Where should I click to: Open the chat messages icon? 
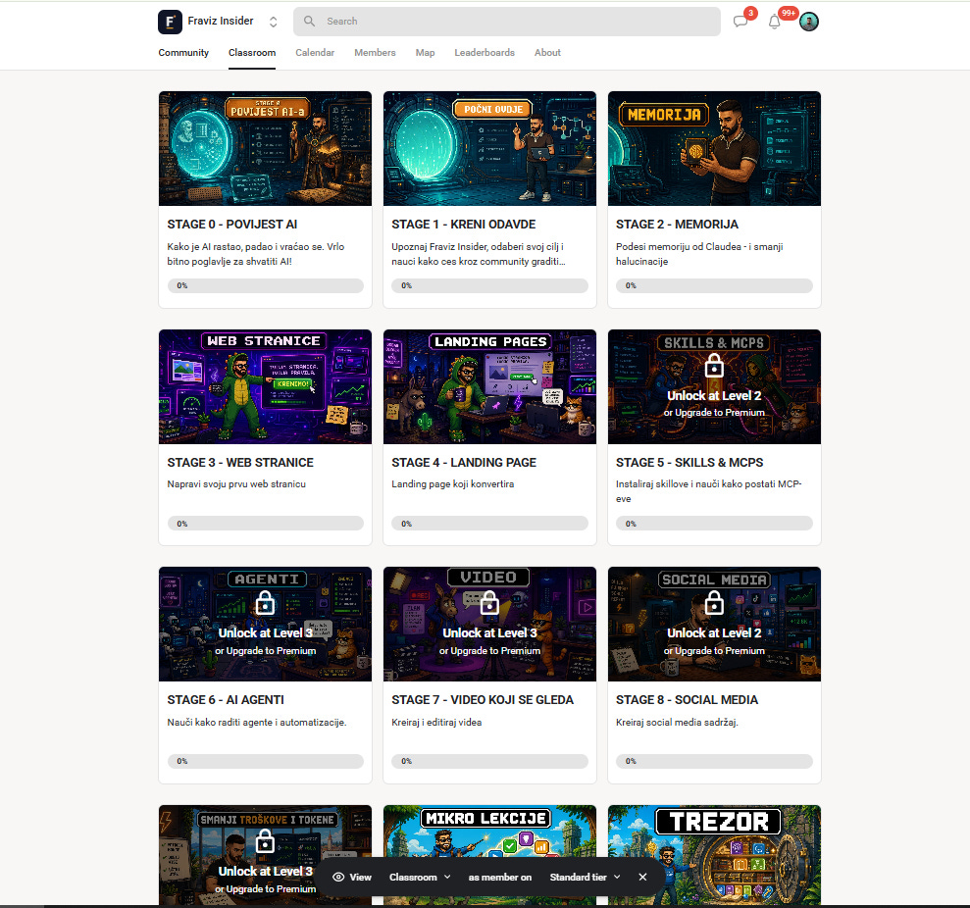tap(740, 22)
